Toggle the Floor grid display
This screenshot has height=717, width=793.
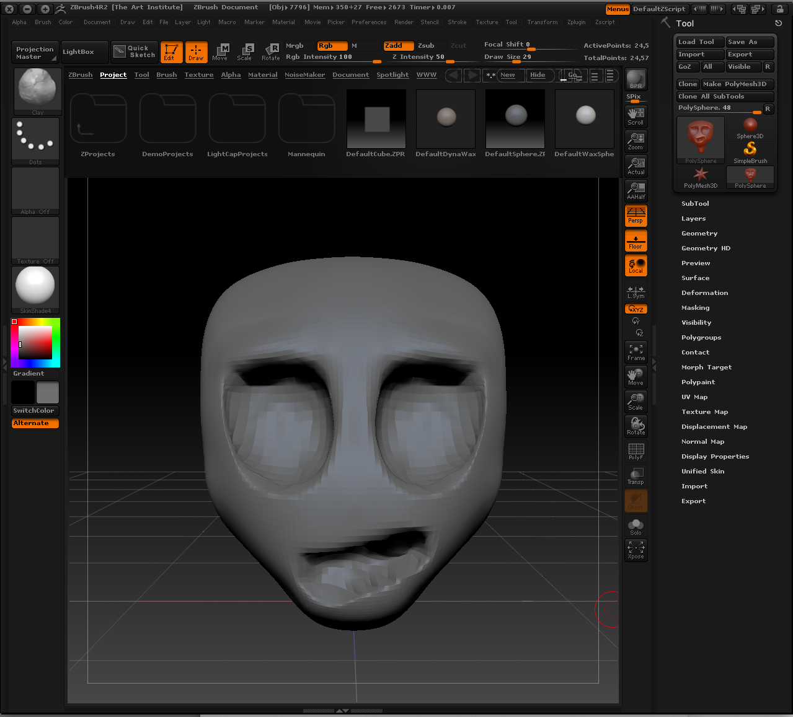pos(636,240)
